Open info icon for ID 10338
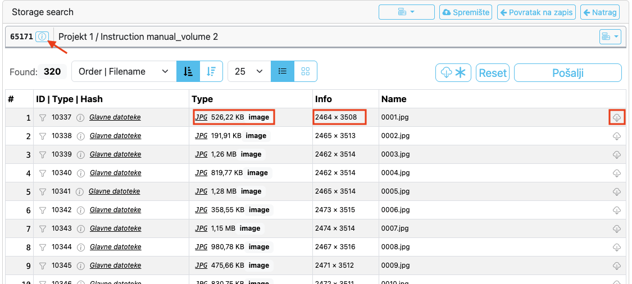Image resolution: width=632 pixels, height=284 pixels. click(80, 136)
